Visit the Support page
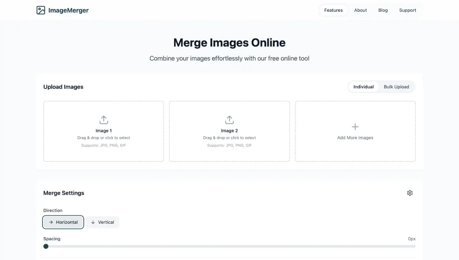459x260 pixels. [407, 10]
